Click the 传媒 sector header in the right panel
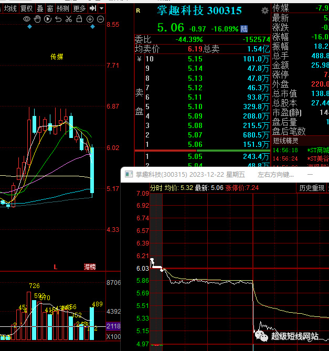The image size is (329, 351). [x=281, y=8]
